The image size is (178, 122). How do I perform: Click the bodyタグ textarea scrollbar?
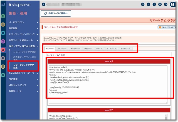pos(166,117)
